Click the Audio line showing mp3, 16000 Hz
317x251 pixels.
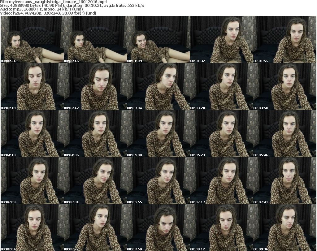(x=41, y=9)
